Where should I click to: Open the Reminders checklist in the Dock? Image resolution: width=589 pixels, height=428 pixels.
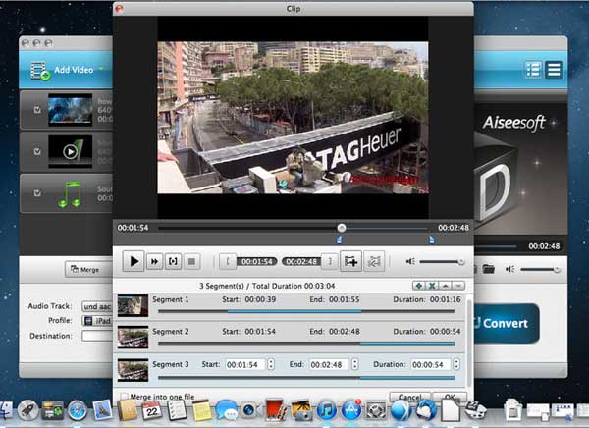[x=177, y=410]
